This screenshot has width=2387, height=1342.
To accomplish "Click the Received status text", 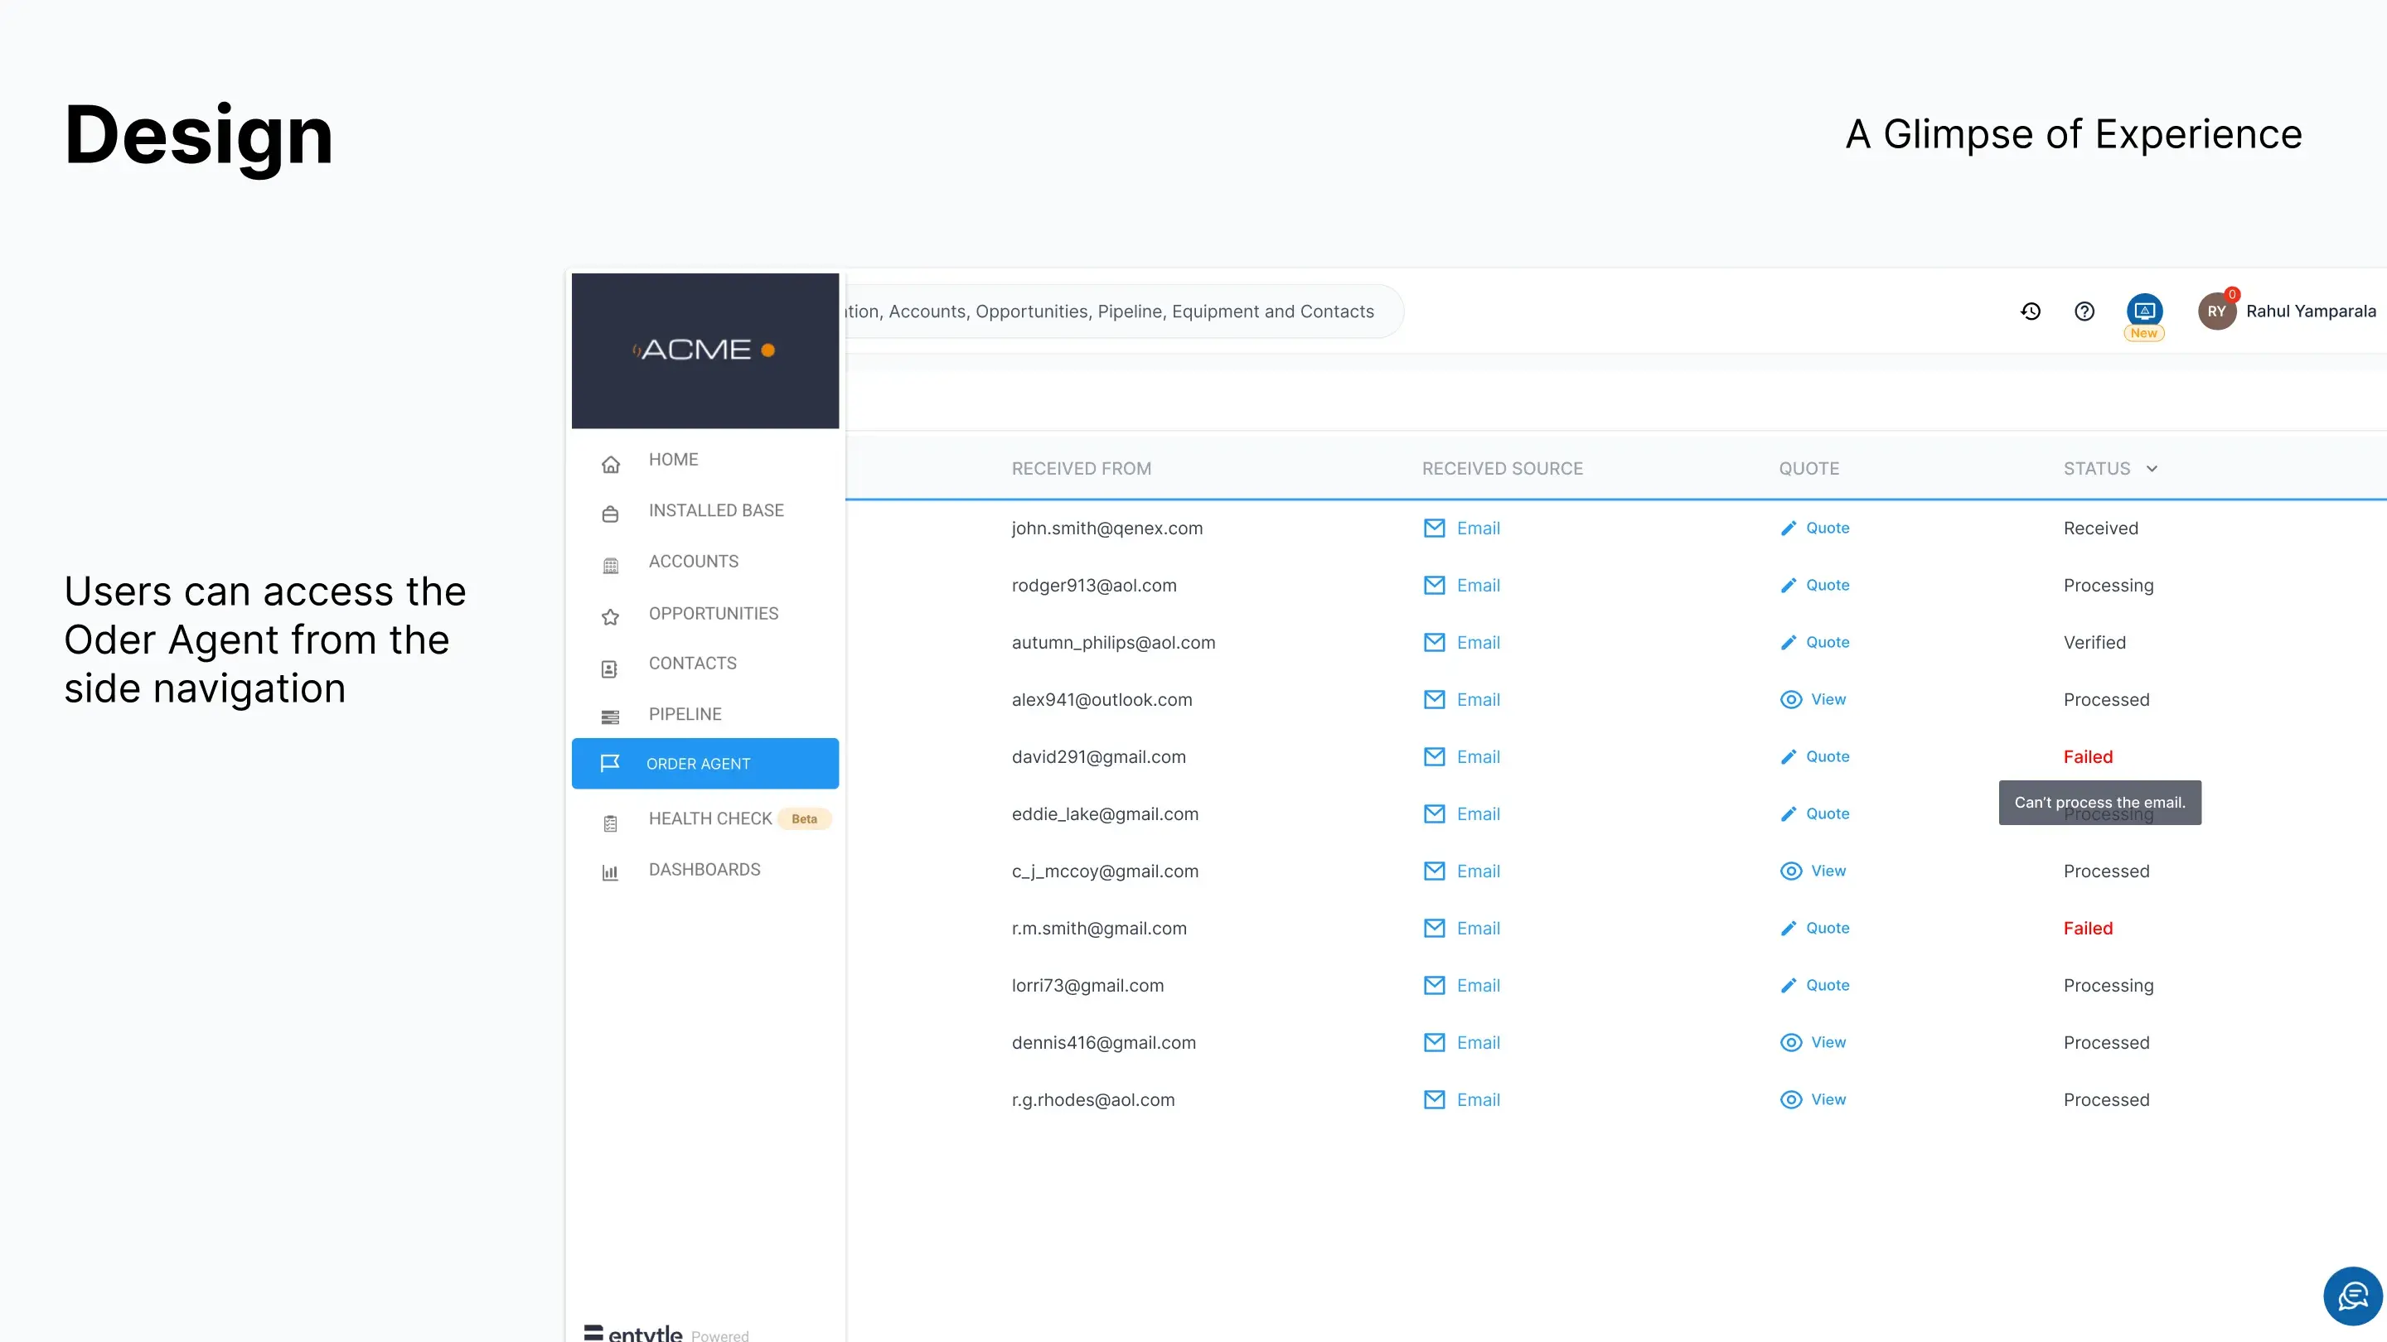I will [2101, 528].
